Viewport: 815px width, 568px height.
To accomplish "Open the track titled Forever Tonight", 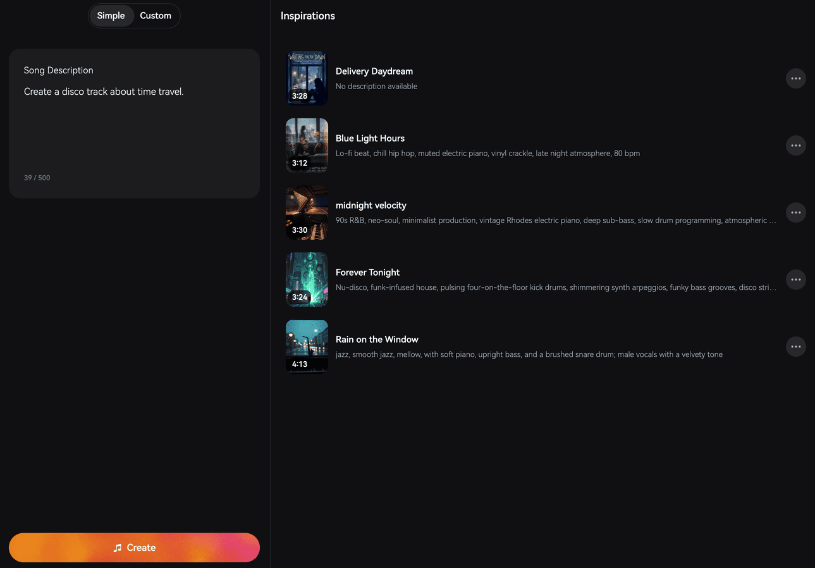I will pyautogui.click(x=367, y=272).
